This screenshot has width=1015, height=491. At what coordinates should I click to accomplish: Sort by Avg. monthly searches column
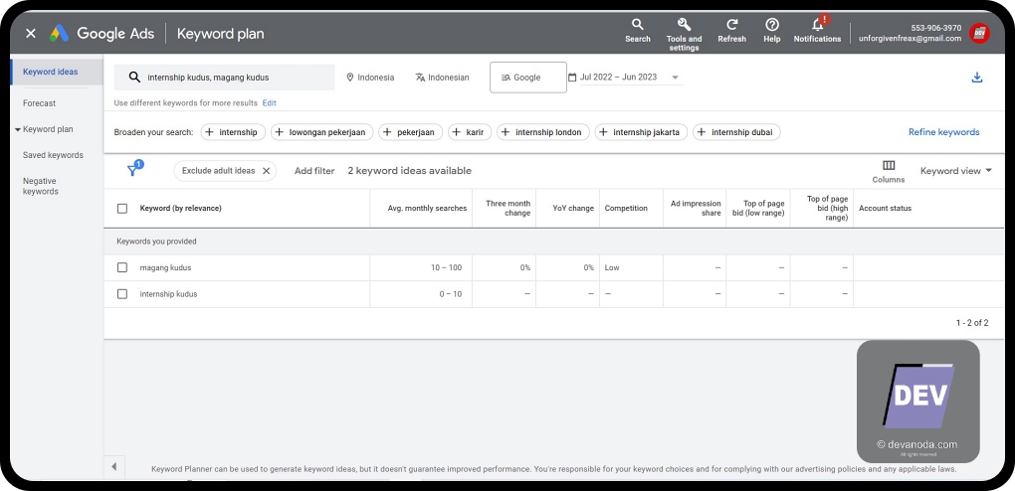(x=427, y=209)
